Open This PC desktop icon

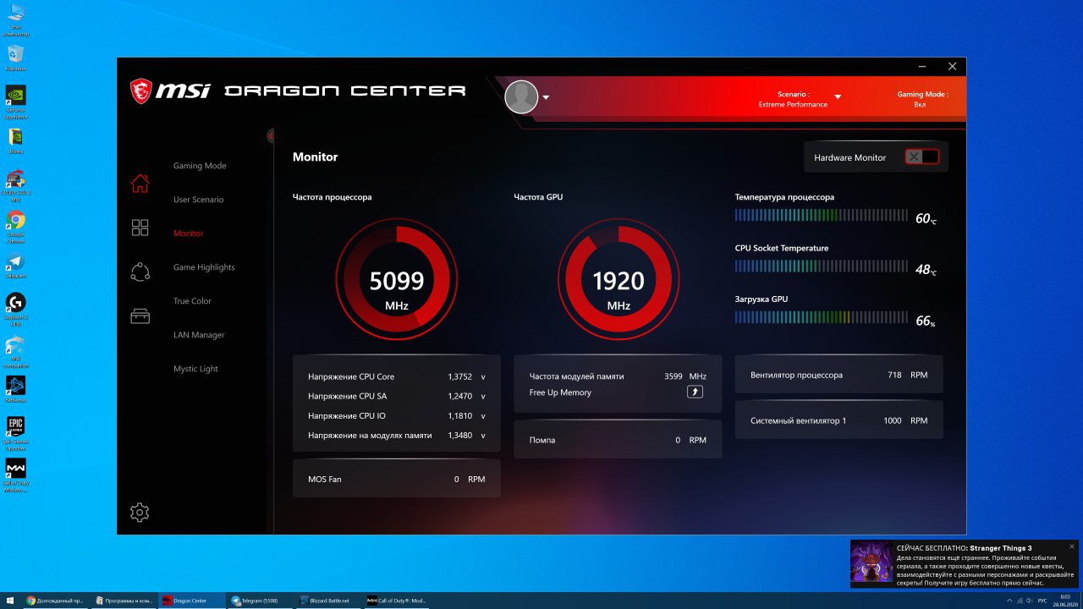[15, 20]
